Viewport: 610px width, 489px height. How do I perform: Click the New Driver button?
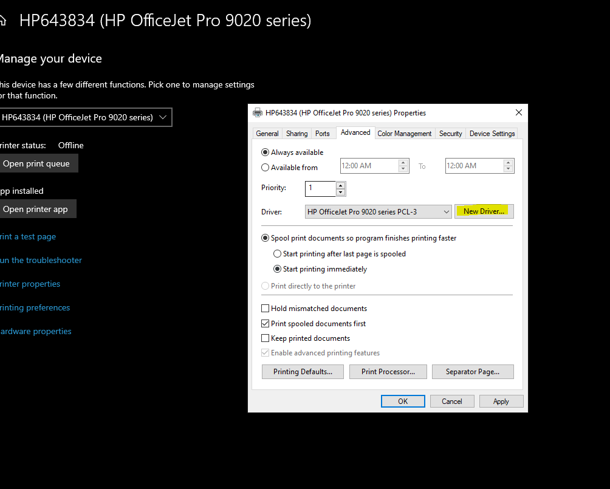[x=484, y=211]
